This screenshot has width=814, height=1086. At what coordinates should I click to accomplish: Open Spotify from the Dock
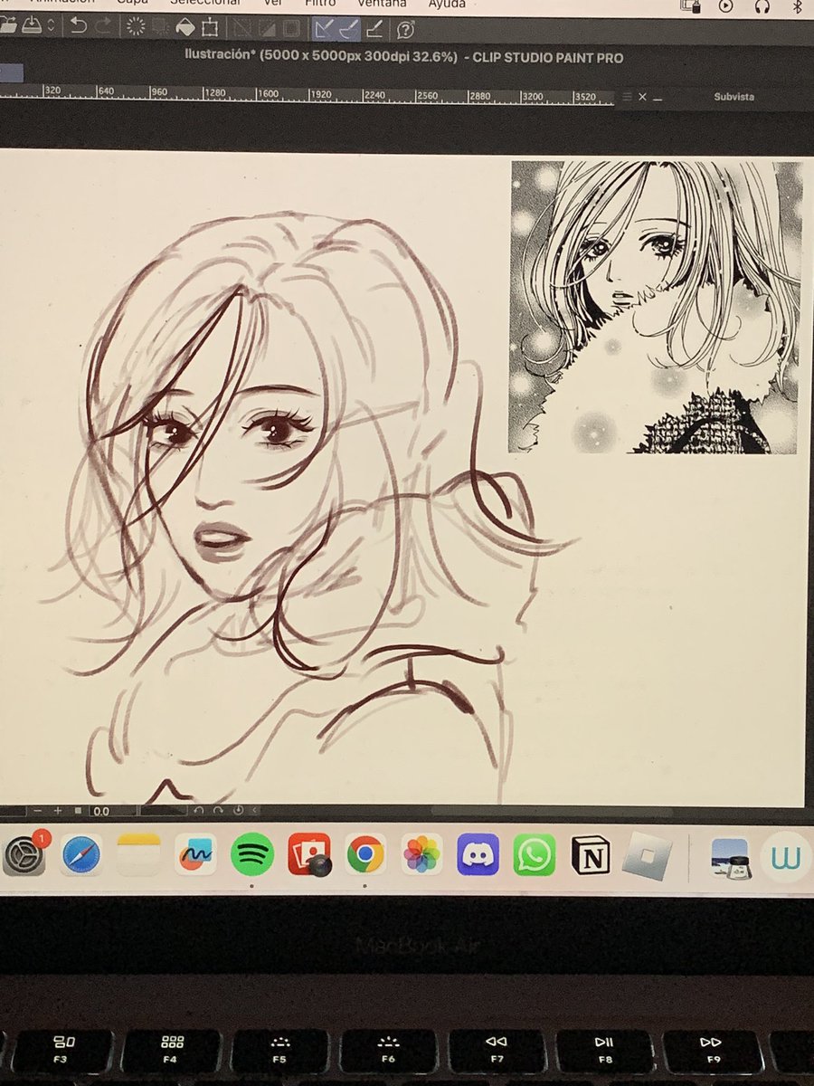252,854
